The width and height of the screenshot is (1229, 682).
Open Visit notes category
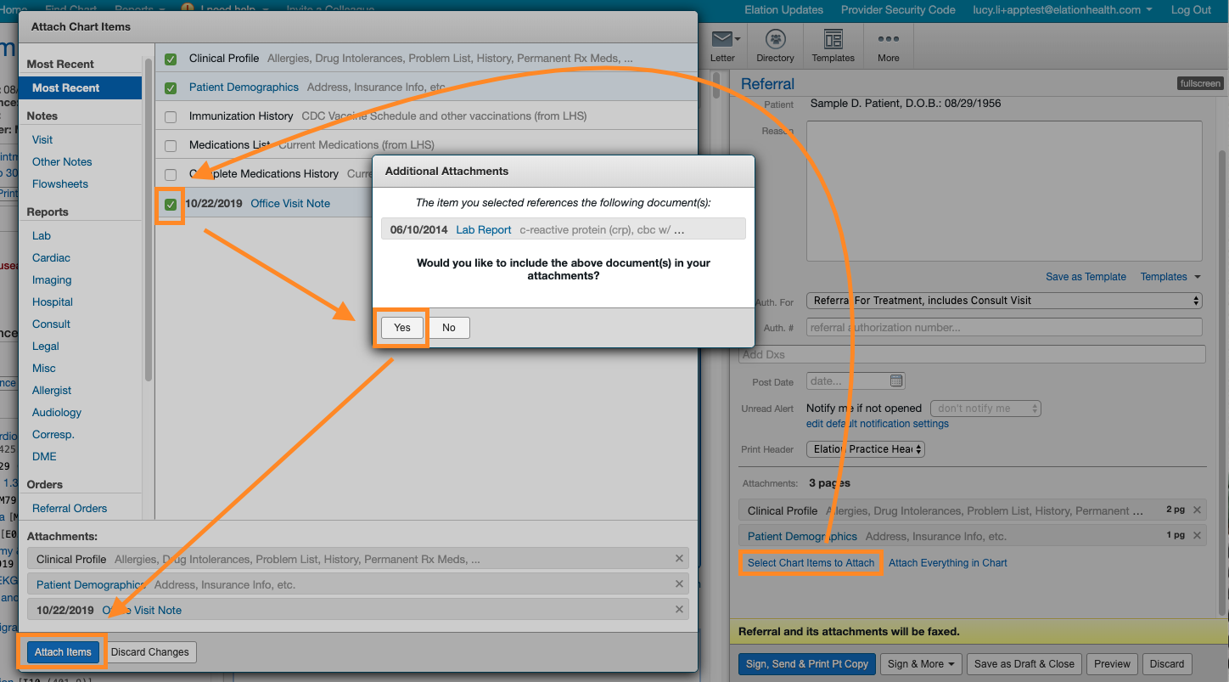pos(42,139)
